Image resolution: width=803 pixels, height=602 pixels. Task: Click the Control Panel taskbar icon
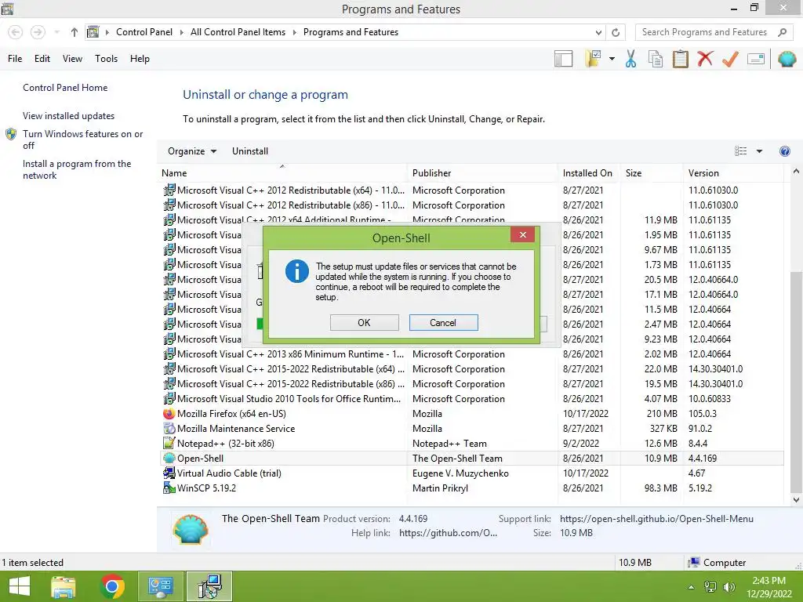[x=160, y=586]
